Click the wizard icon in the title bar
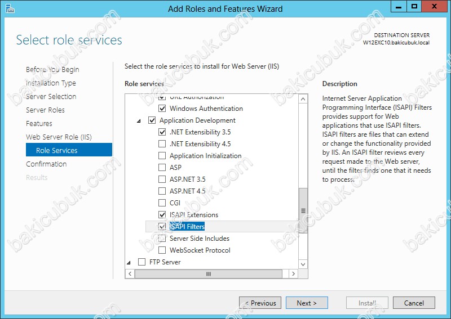This screenshot has height=319, width=451. 10,8
